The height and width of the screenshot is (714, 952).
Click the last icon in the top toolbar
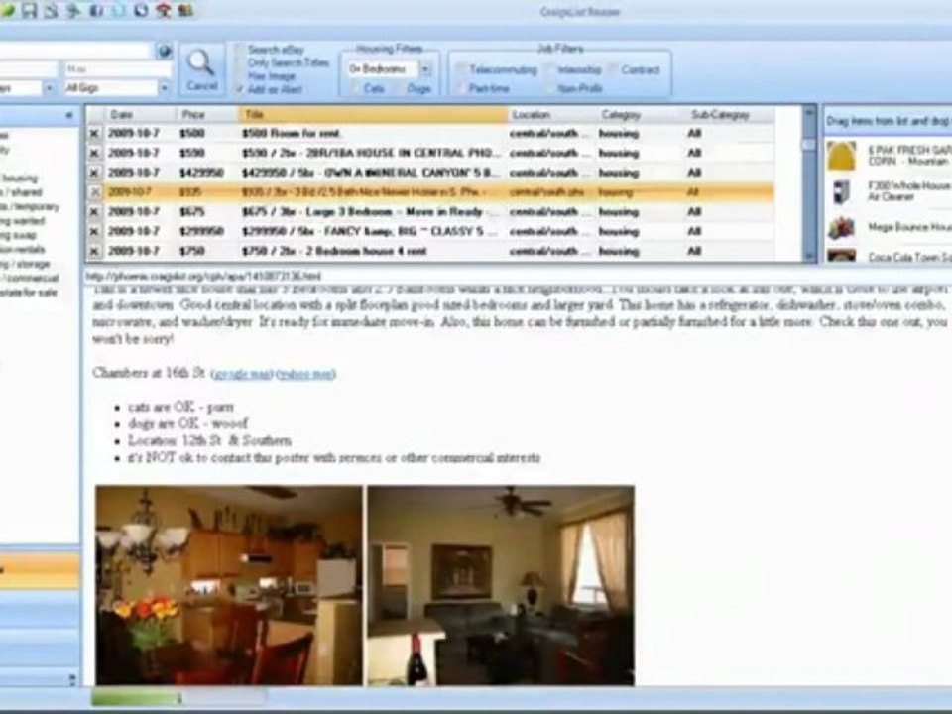coord(185,10)
